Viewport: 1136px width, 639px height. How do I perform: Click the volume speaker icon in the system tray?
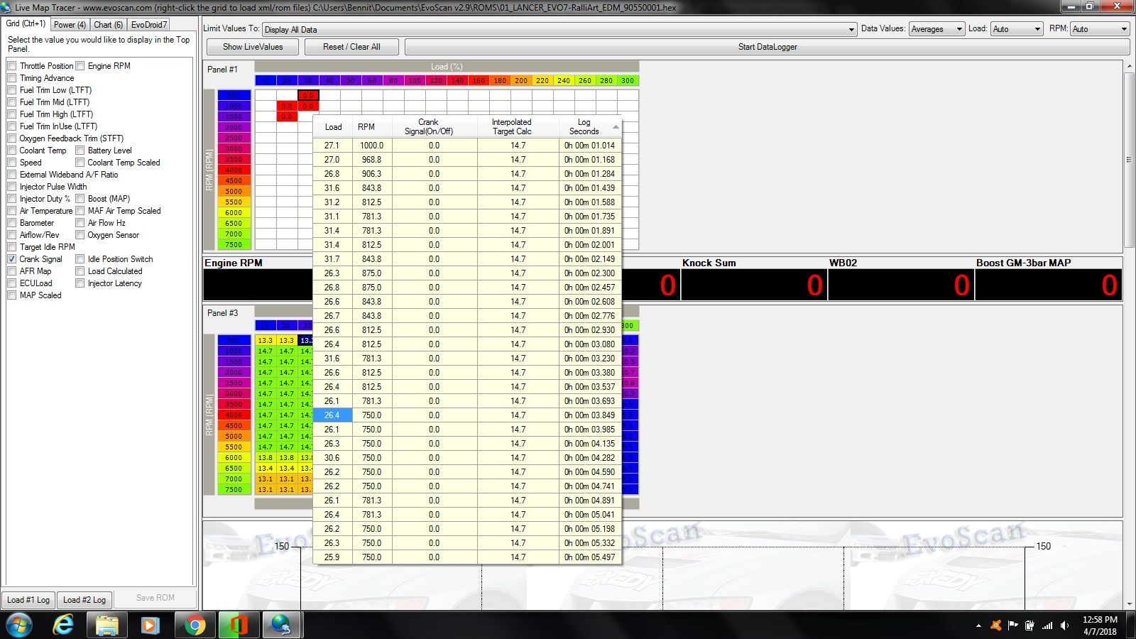[x=1064, y=626]
